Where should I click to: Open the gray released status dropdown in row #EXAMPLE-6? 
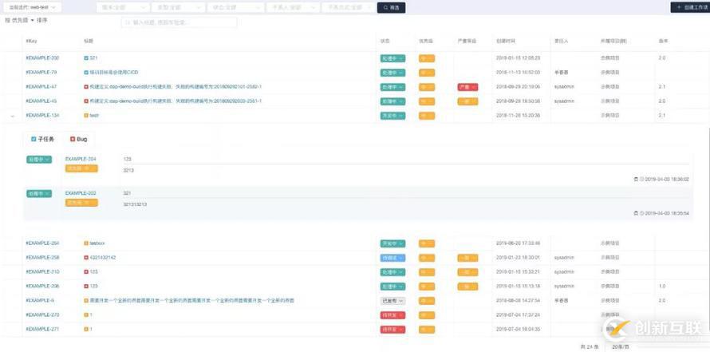(392, 301)
